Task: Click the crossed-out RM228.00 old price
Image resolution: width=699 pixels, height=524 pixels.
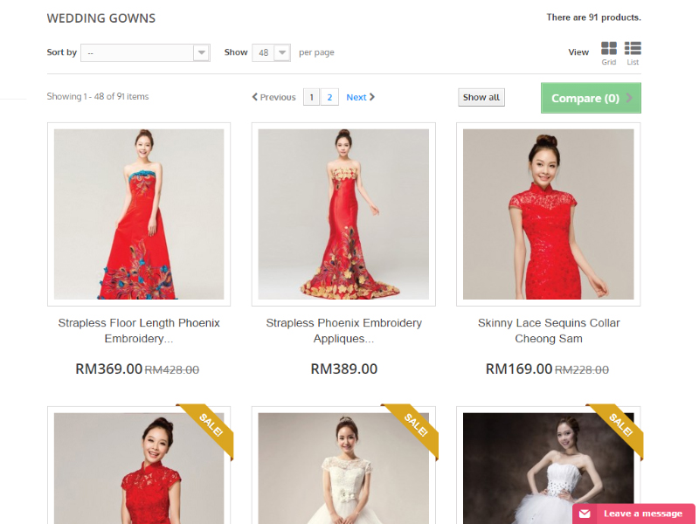Action: coord(582,369)
